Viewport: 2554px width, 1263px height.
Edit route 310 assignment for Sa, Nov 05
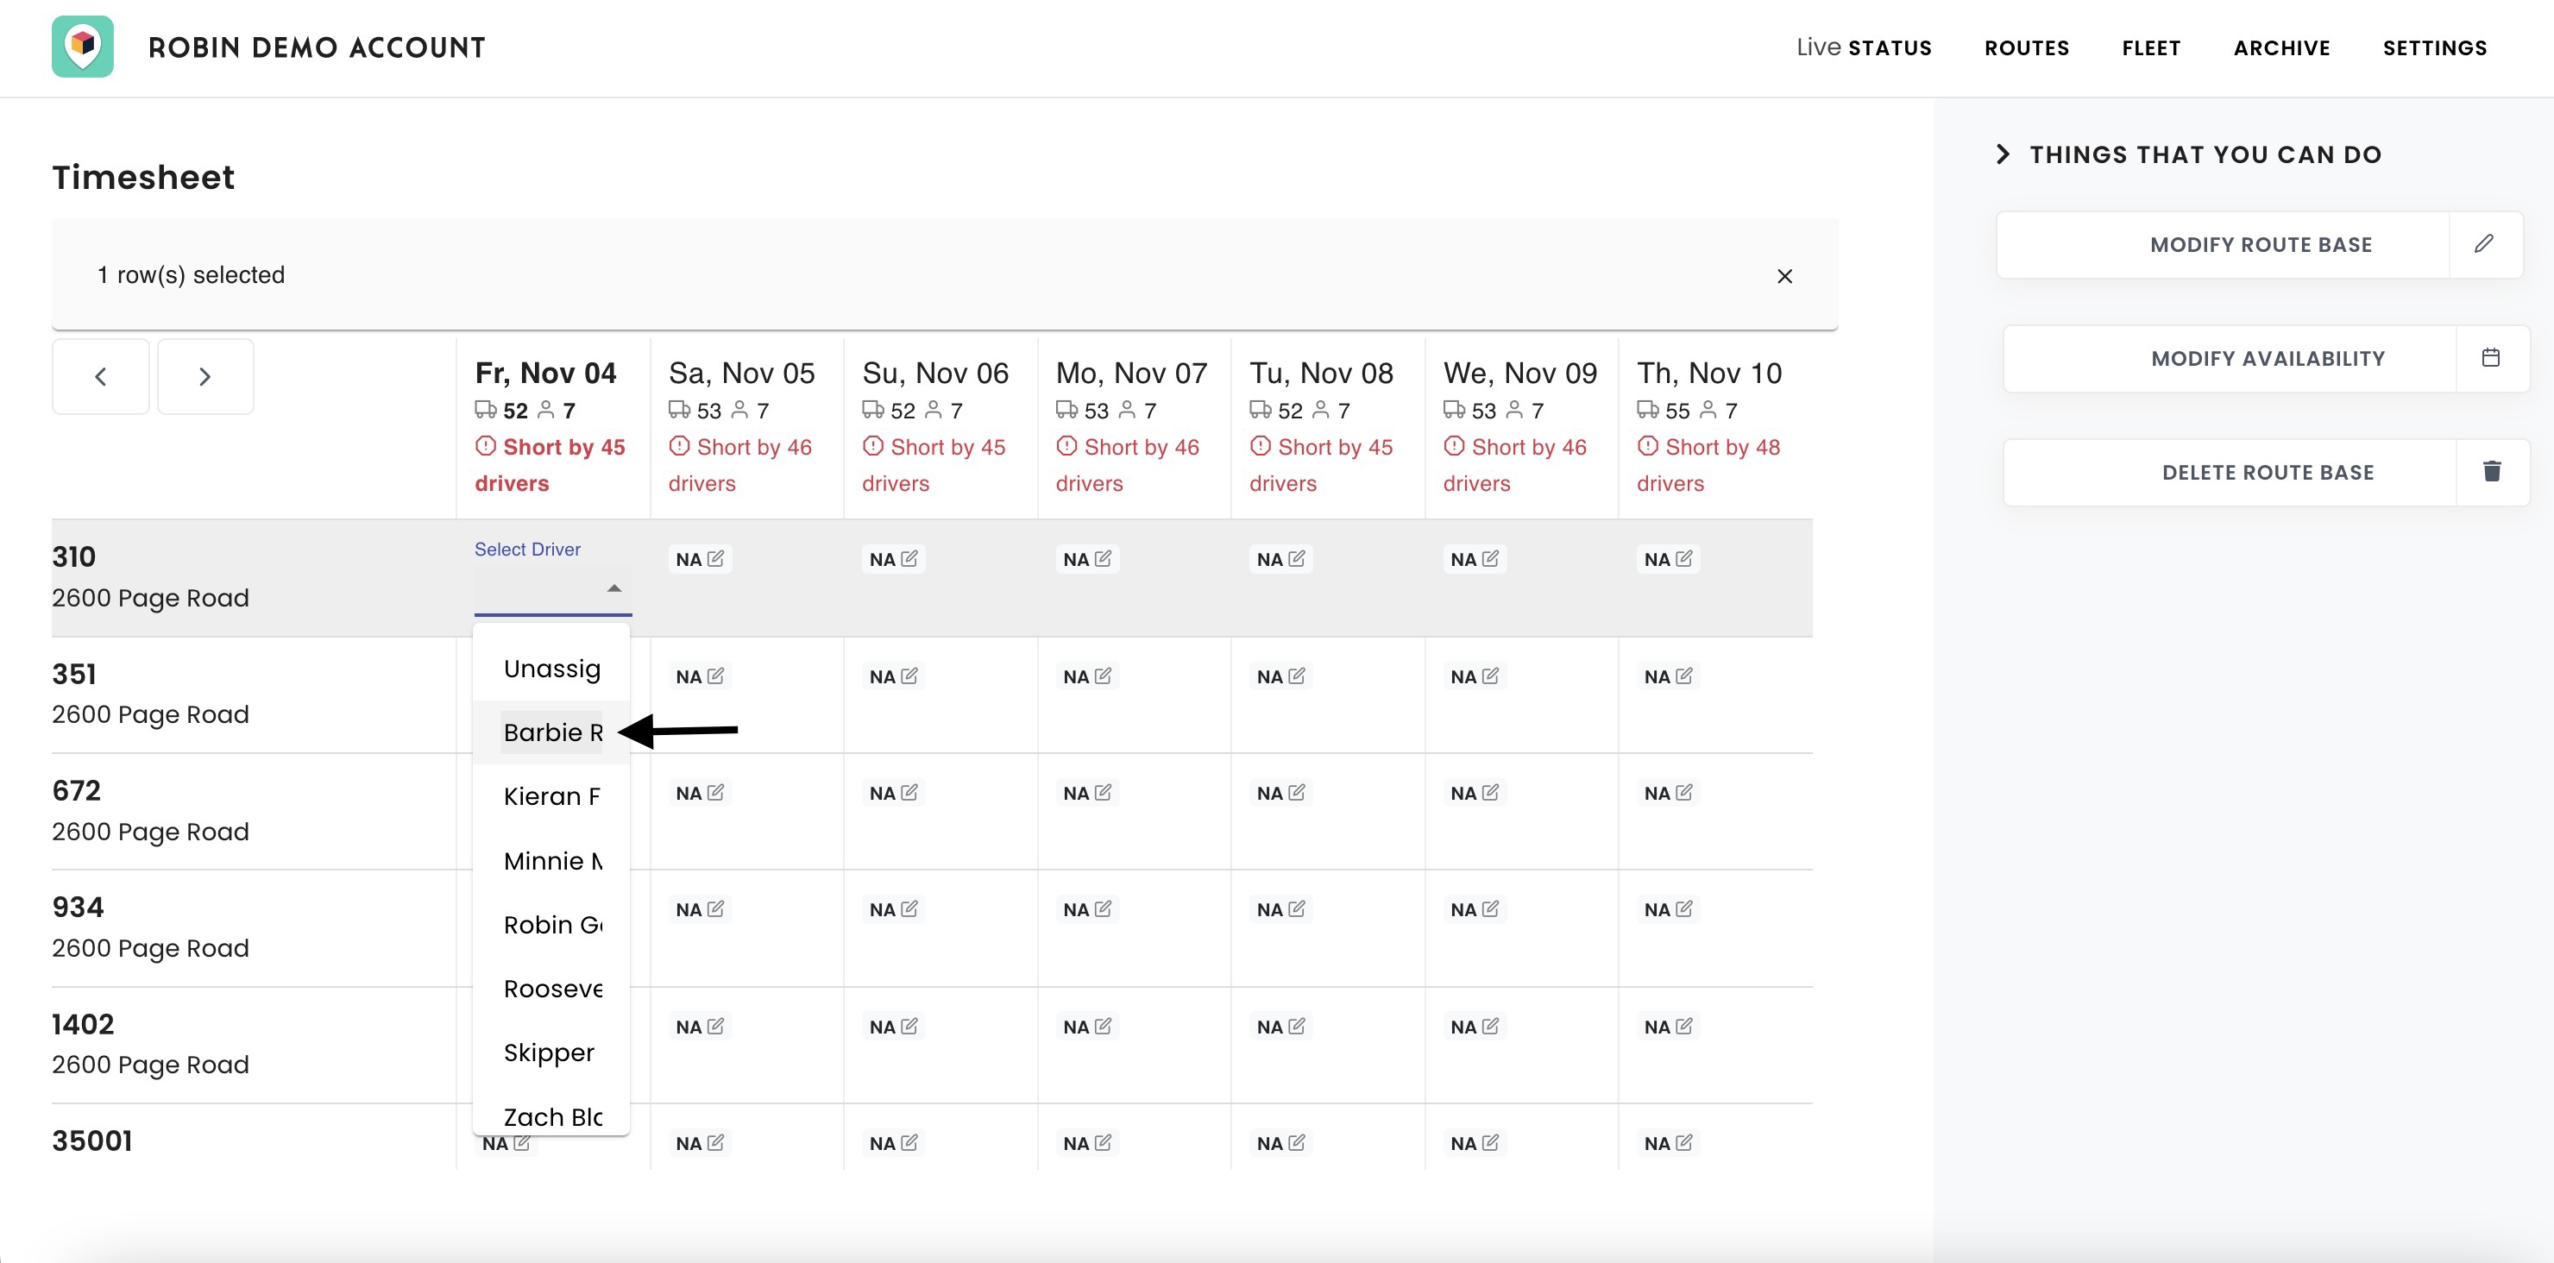[714, 558]
